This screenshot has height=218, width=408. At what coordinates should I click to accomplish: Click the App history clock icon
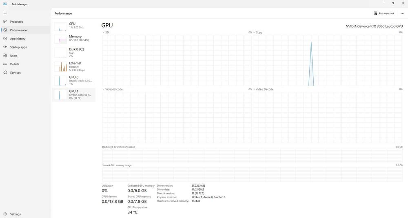click(5, 38)
